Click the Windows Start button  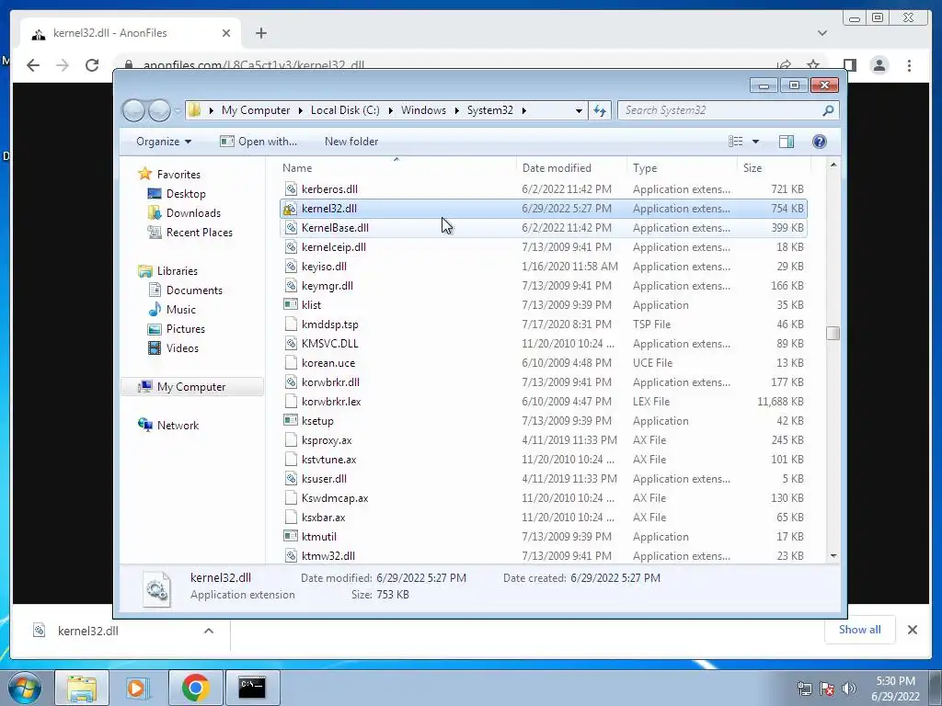pyautogui.click(x=23, y=688)
